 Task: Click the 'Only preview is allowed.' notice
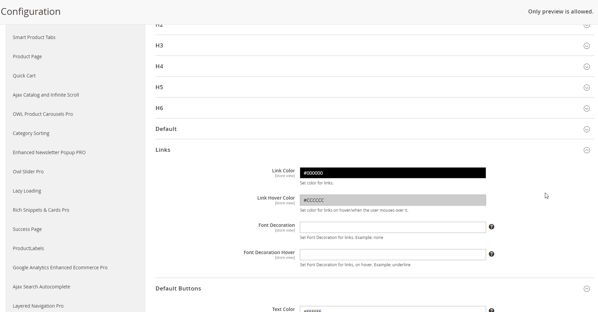coord(561,11)
